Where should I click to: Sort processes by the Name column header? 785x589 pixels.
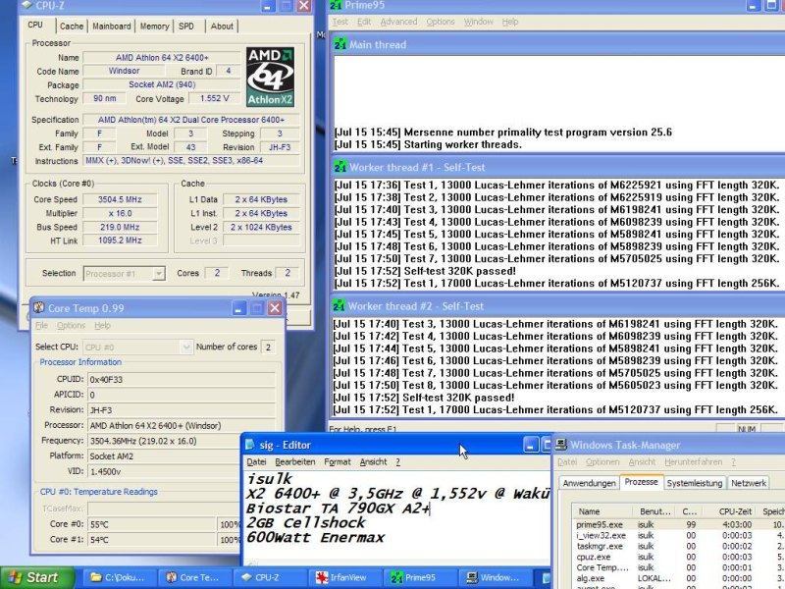(x=602, y=511)
